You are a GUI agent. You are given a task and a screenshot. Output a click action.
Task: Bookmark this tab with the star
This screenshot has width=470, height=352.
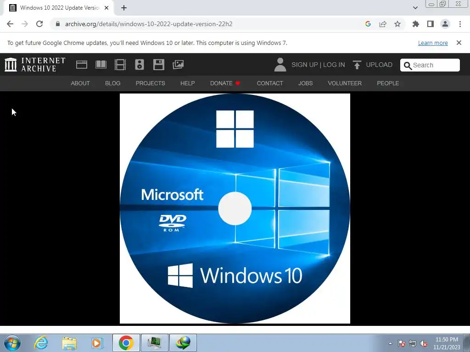pos(397,24)
